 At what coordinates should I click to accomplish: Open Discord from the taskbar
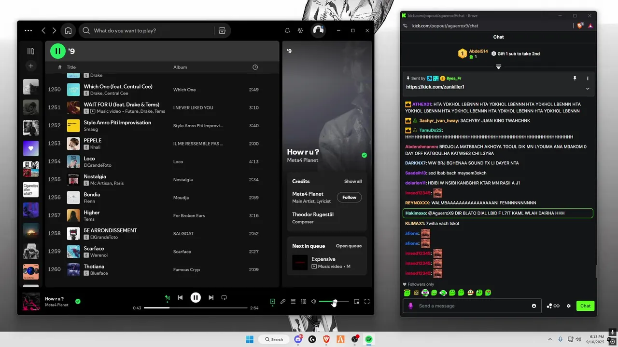pyautogui.click(x=298, y=339)
